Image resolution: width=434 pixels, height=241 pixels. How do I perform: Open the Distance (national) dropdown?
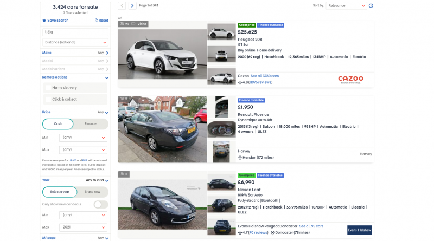(75, 42)
